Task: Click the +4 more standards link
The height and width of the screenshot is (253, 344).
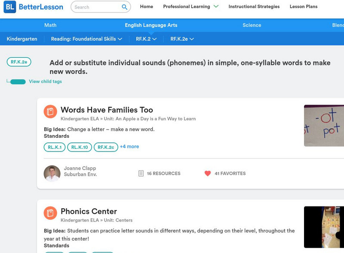Action: tap(129, 146)
